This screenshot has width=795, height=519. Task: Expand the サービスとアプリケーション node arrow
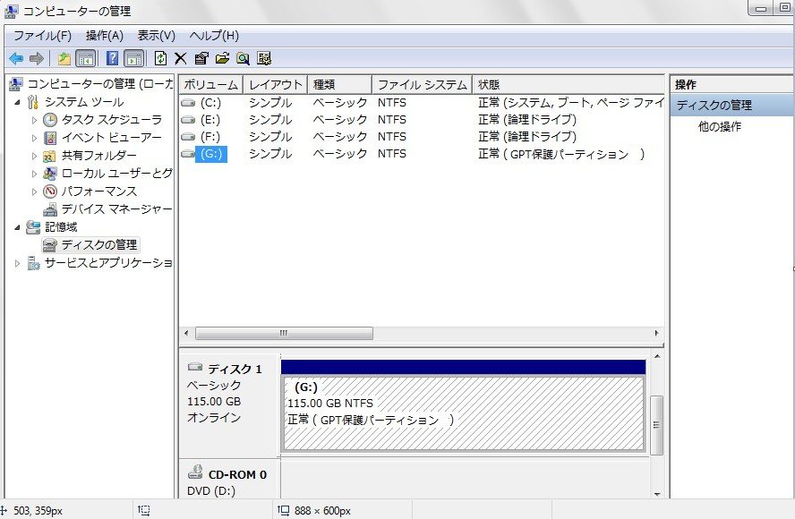coord(17,263)
